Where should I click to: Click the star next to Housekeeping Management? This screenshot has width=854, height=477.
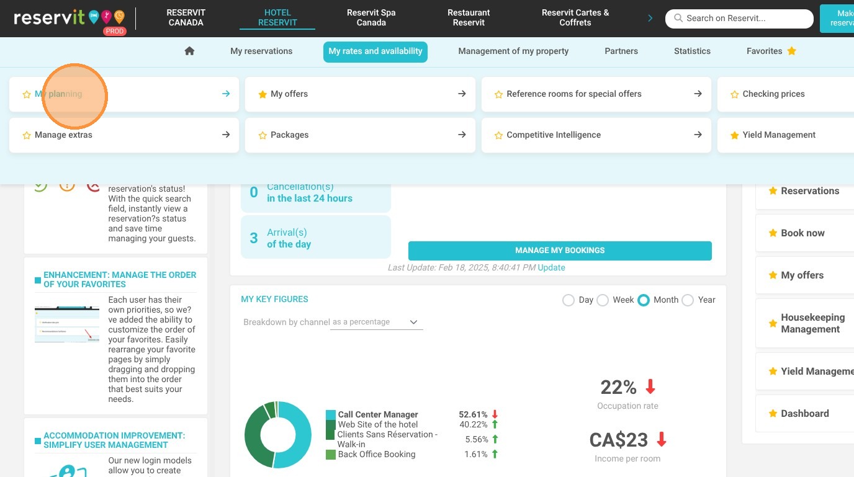pyautogui.click(x=773, y=323)
